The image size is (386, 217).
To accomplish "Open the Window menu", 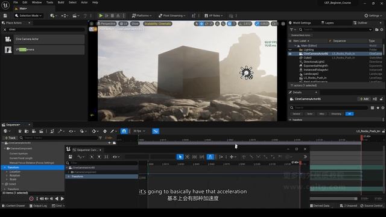I will tap(37, 2).
